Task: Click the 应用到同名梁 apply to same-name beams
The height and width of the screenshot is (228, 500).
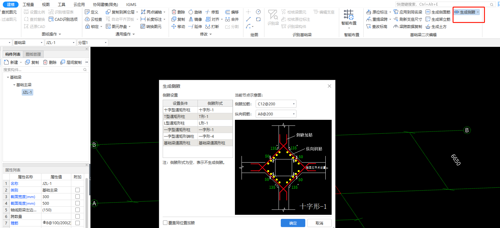Action: (408, 12)
